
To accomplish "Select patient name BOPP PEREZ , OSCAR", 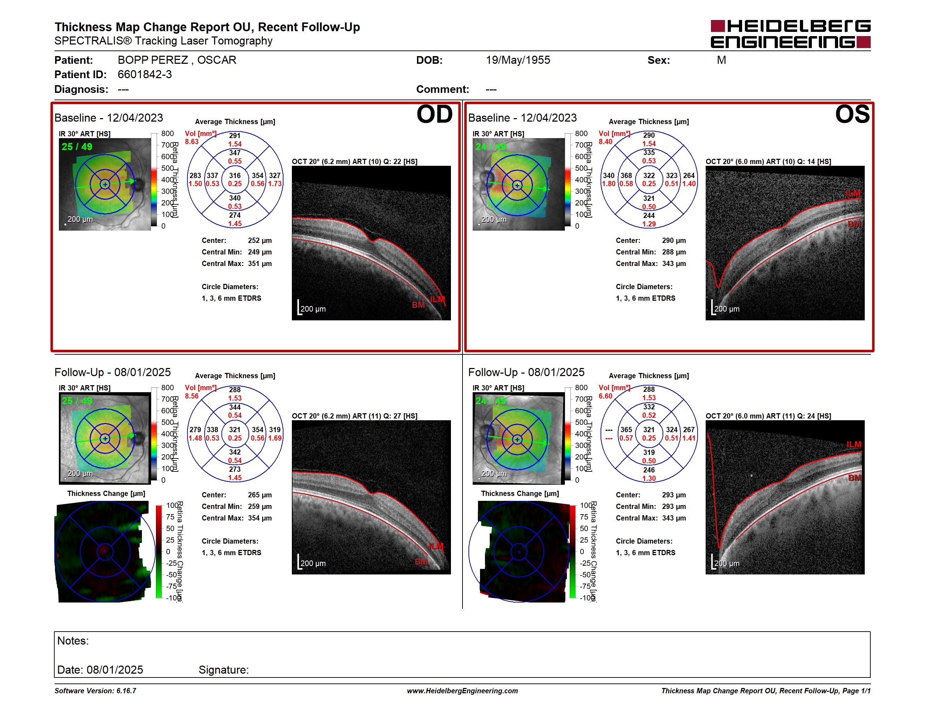I will tap(177, 60).
